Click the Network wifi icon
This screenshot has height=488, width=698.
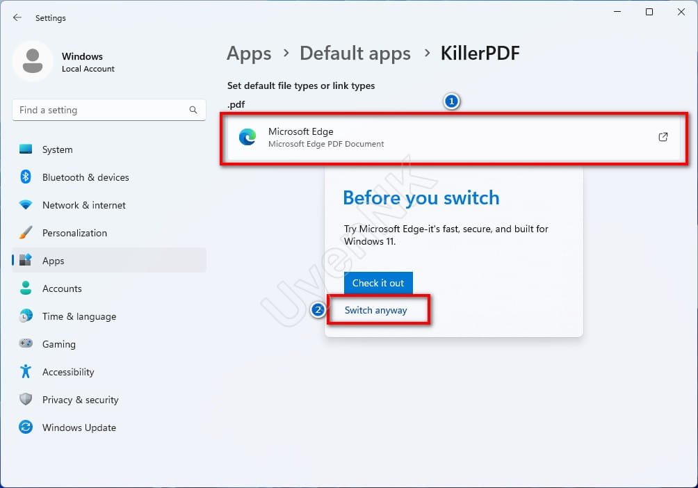26,205
